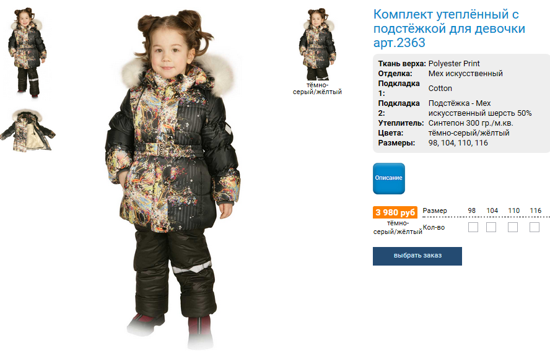
Task: Select the 104 size column header
Action: pos(492,210)
